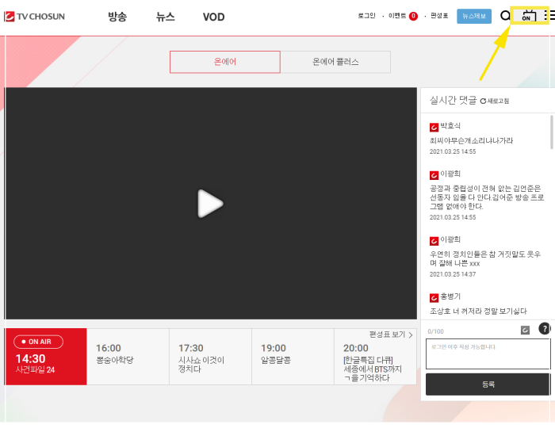
Task: Open the 방송 menu
Action: (x=117, y=17)
